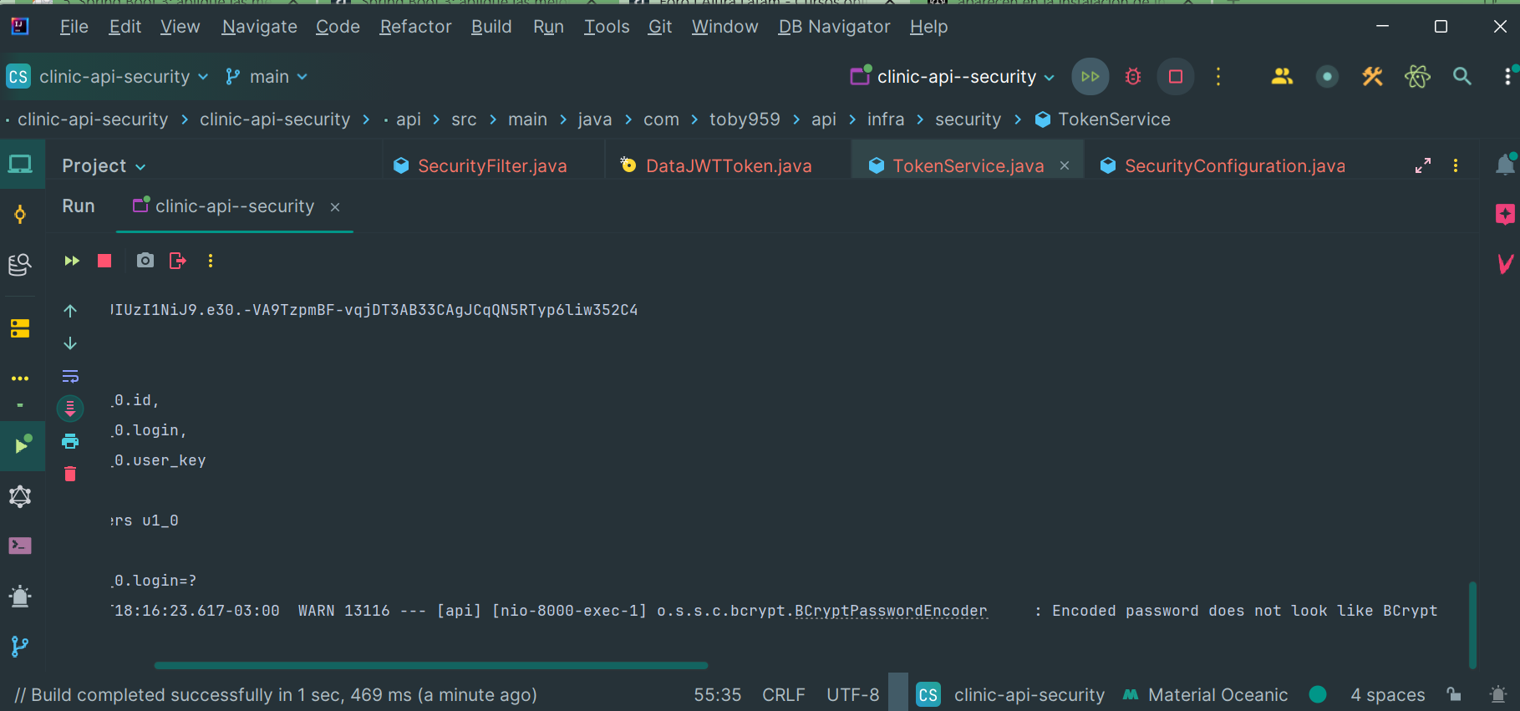Open the Navigate menu
The width and height of the screenshot is (1520, 711).
tap(259, 27)
